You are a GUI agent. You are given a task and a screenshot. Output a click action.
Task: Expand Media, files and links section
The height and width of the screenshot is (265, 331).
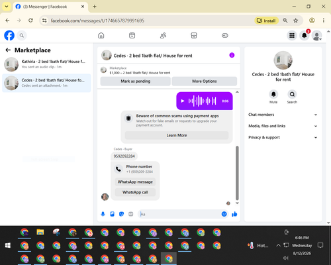283,126
